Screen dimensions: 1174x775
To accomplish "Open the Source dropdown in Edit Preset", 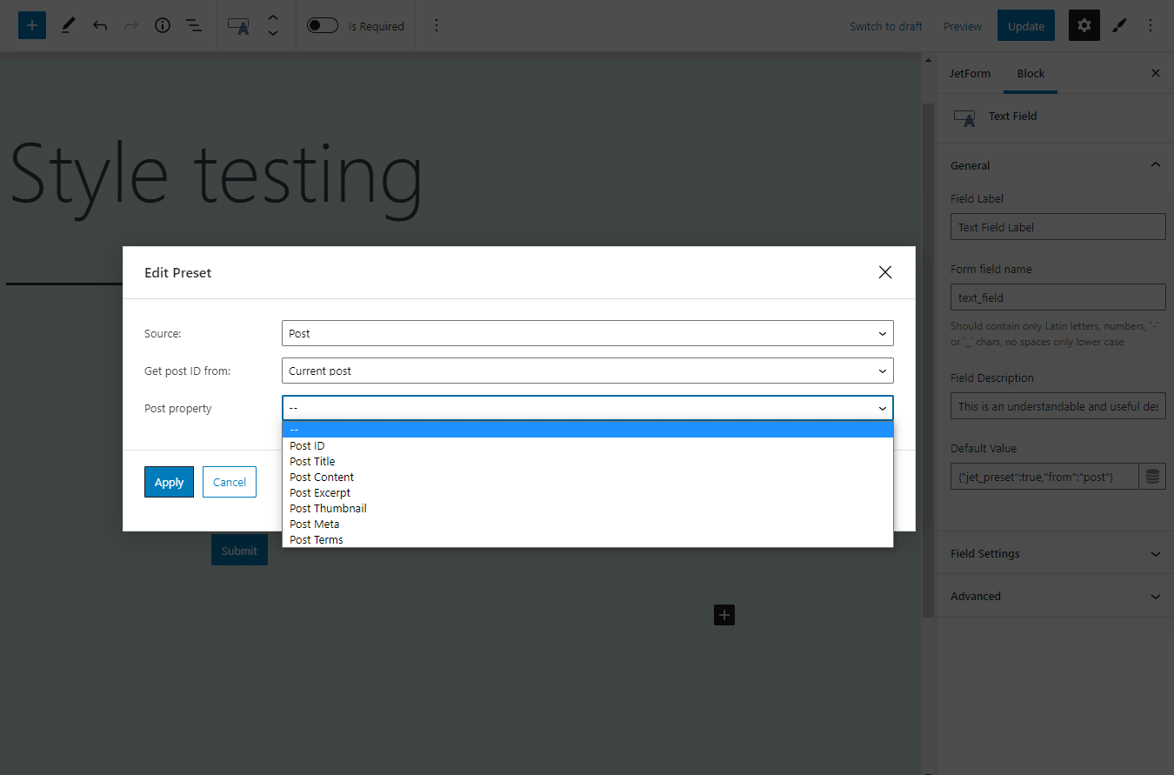I will click(x=587, y=333).
